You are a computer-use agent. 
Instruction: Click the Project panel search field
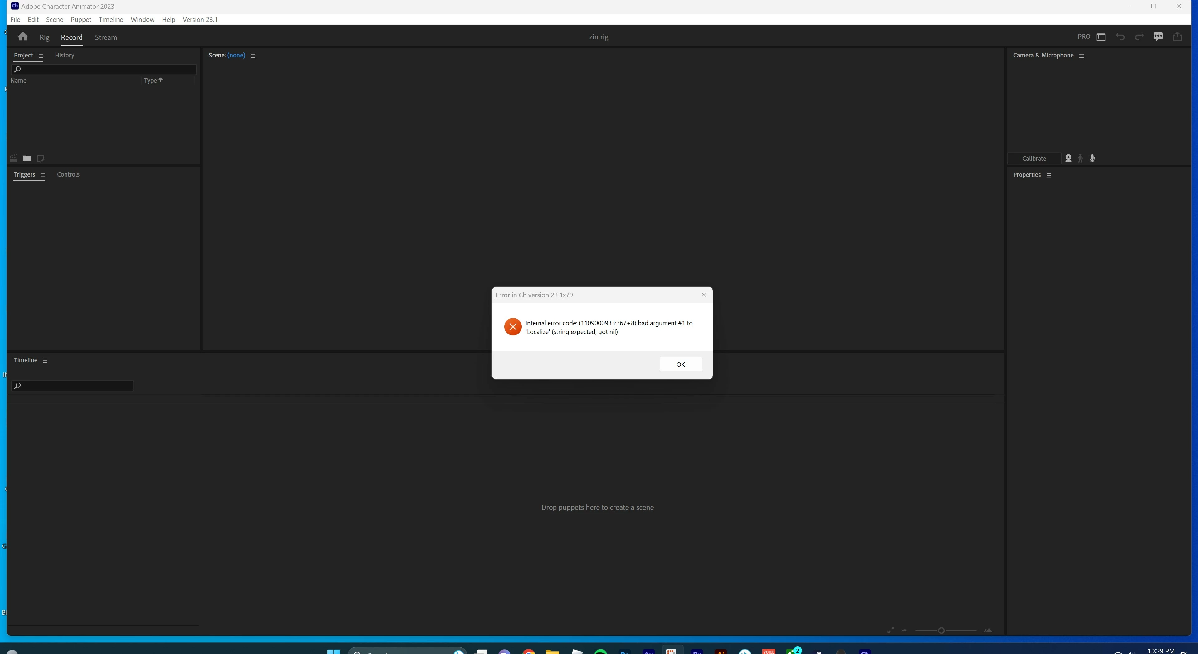click(104, 69)
